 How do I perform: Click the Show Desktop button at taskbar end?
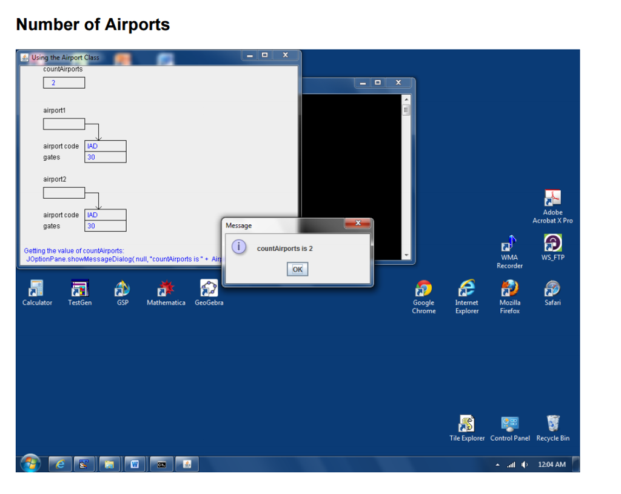coord(576,464)
